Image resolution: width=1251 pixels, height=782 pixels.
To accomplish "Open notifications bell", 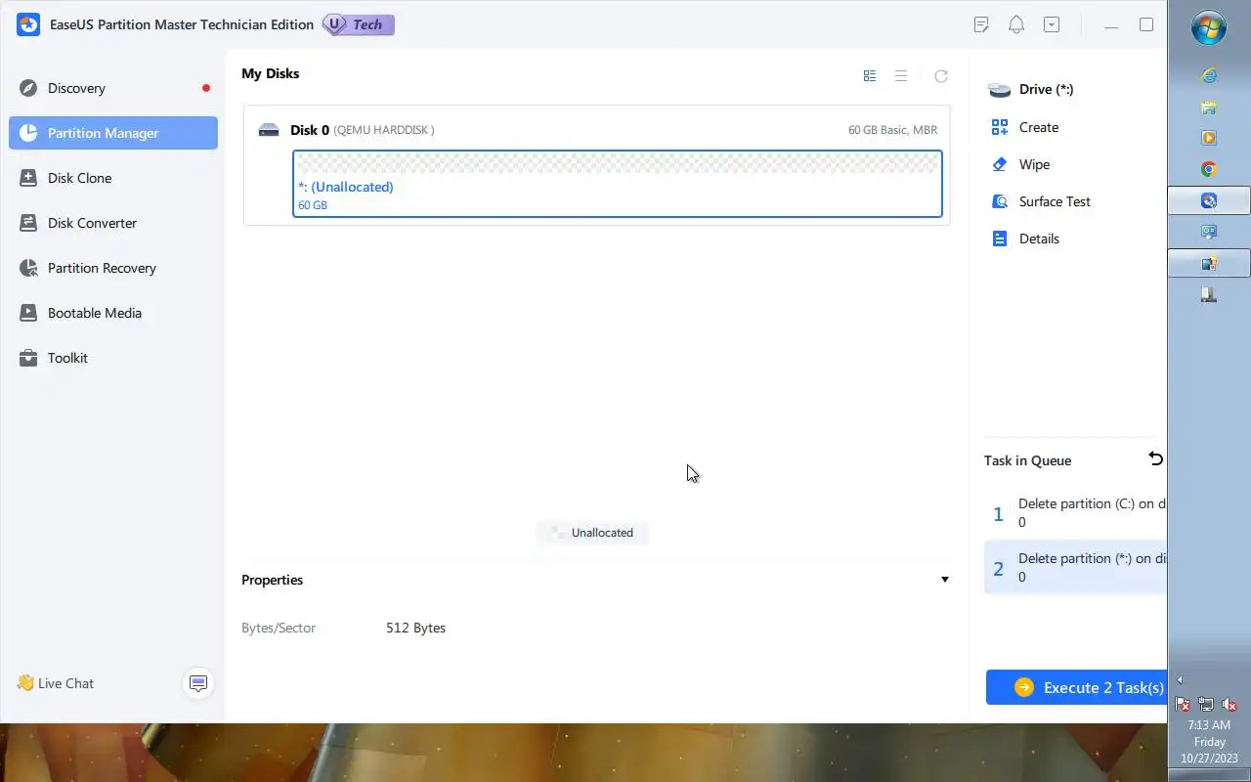I will click(1016, 24).
